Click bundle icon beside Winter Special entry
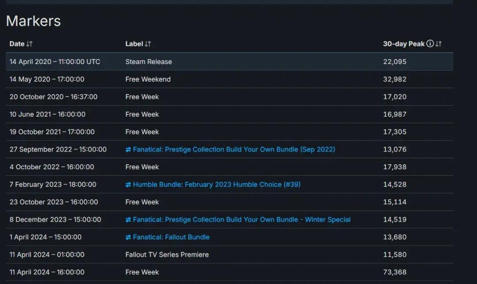This screenshot has width=477, height=284. (x=129, y=220)
